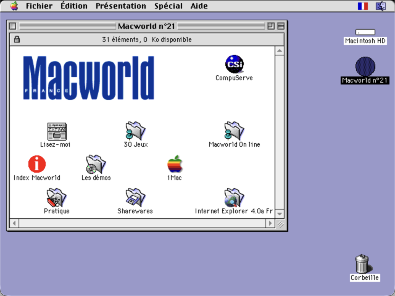This screenshot has width=395, height=296.
Task: Select the Sharewares folder icon
Action: point(135,197)
